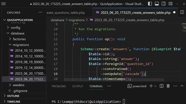Open migration file 2019_12_14_00000...
This screenshot has height=104, width=186.
click(28, 68)
